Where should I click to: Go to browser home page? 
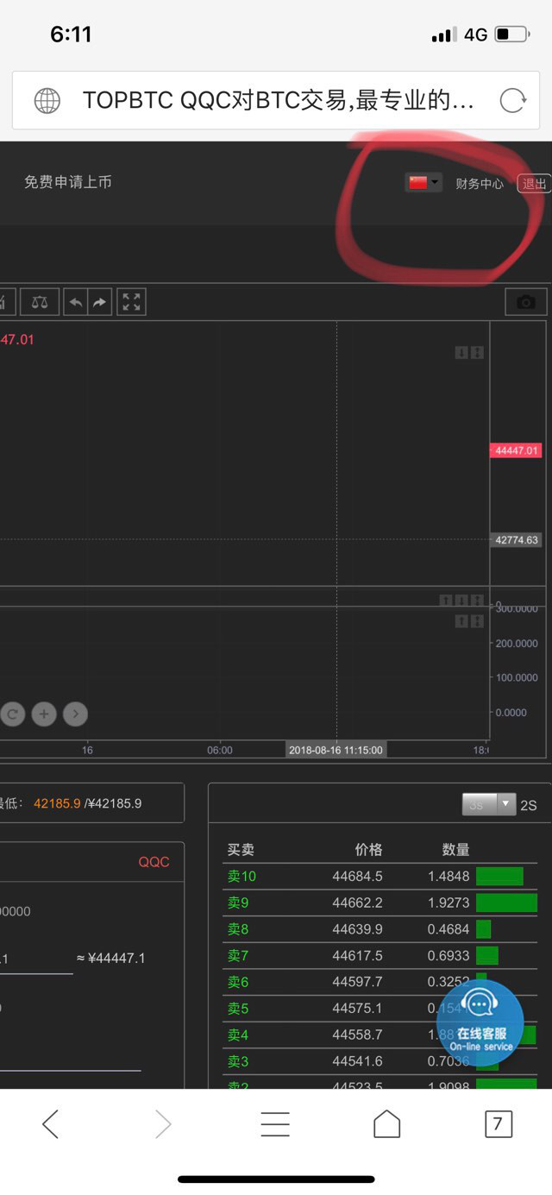(x=386, y=1124)
